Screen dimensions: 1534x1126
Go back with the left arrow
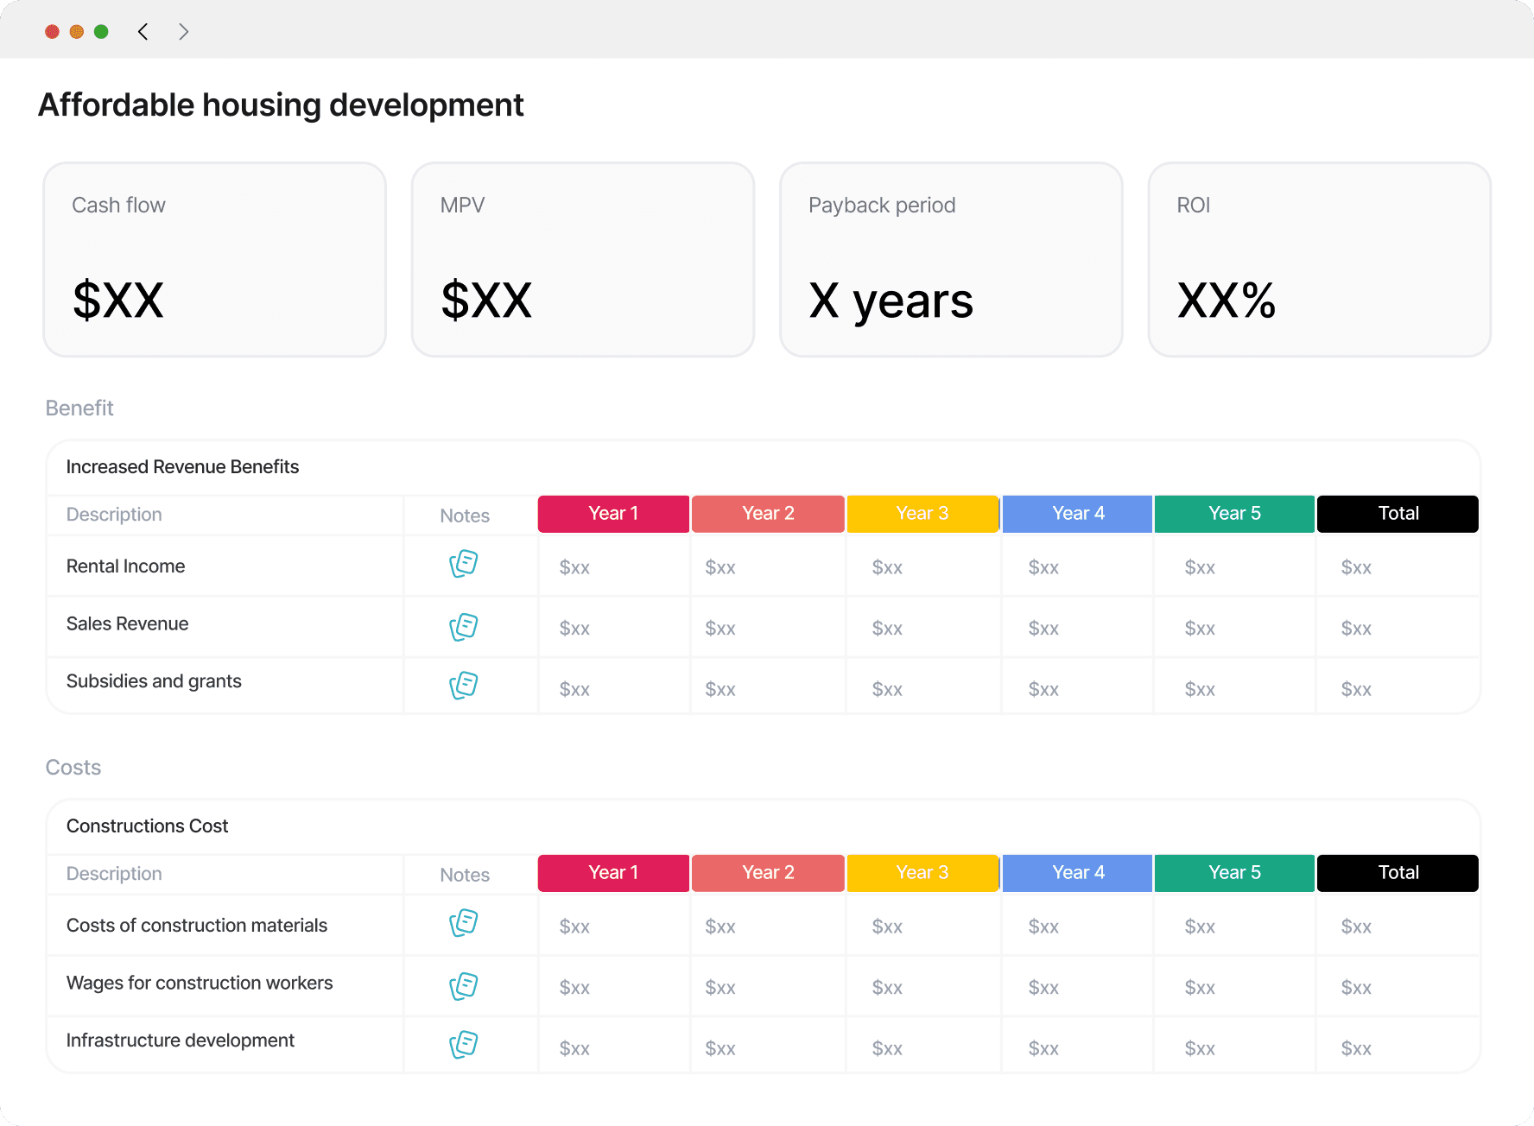click(x=143, y=32)
